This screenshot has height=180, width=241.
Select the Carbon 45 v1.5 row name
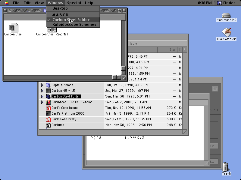point(63,91)
